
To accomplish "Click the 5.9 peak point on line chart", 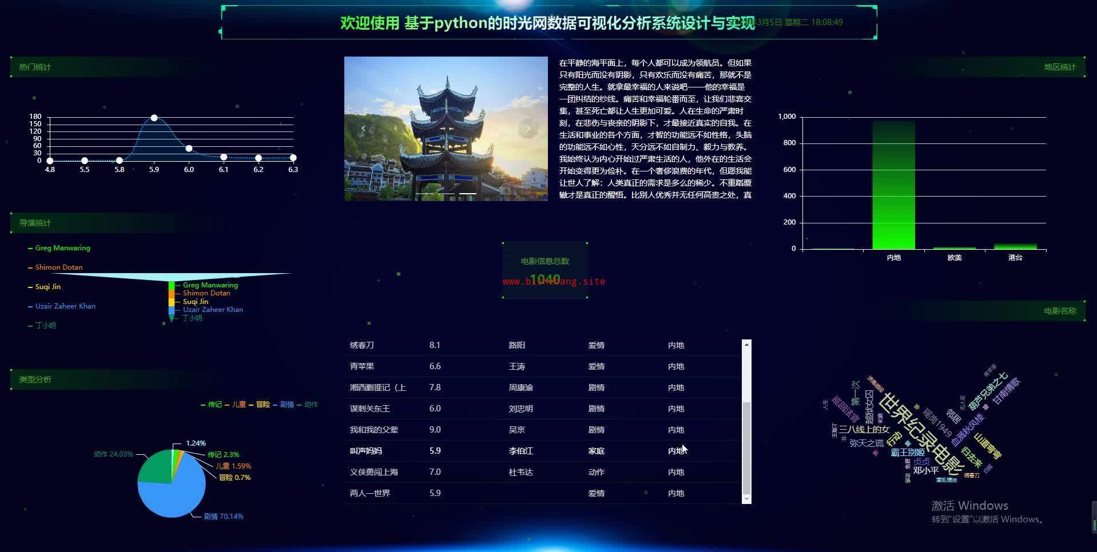I will pyautogui.click(x=154, y=118).
